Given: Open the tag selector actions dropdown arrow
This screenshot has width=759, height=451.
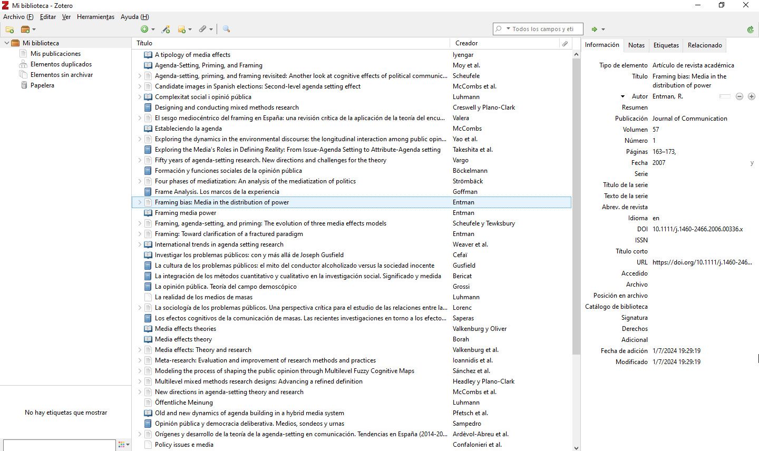Looking at the screenshot, I should [x=128, y=445].
